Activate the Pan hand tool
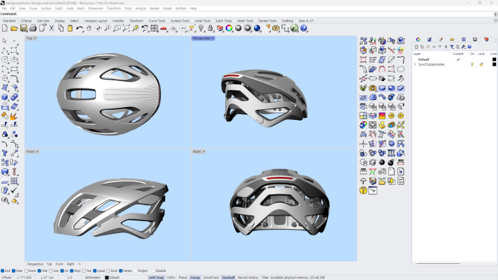 pos(89,28)
